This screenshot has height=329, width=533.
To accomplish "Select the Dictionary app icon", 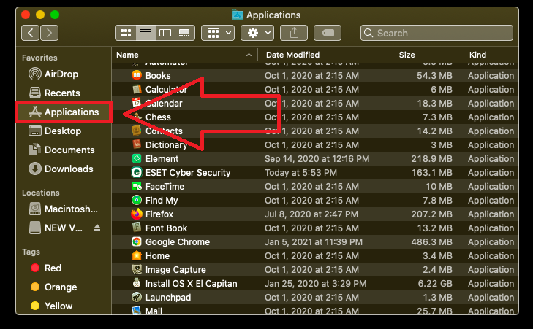I will 137,144.
